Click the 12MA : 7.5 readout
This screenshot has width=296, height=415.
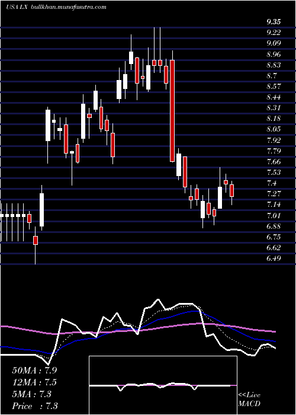point(34,382)
